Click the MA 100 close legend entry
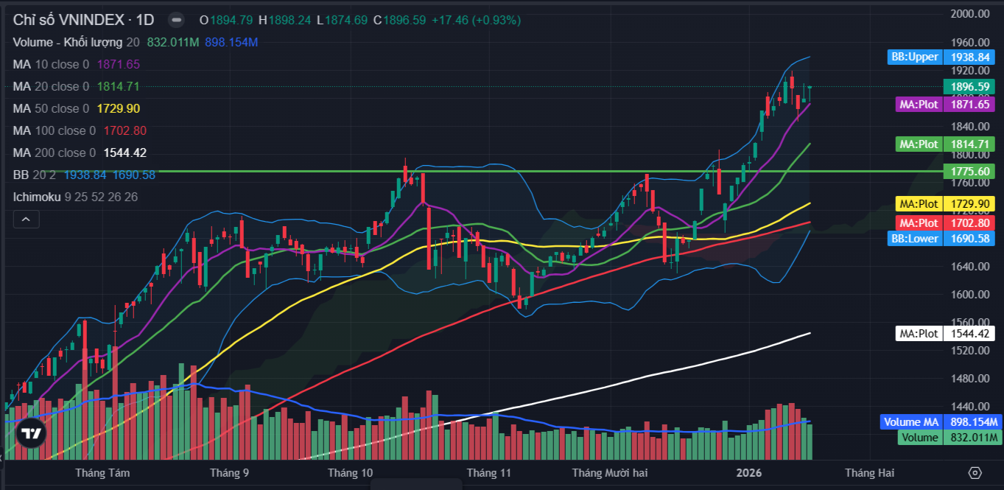This screenshot has width=1004, height=490. 53,130
